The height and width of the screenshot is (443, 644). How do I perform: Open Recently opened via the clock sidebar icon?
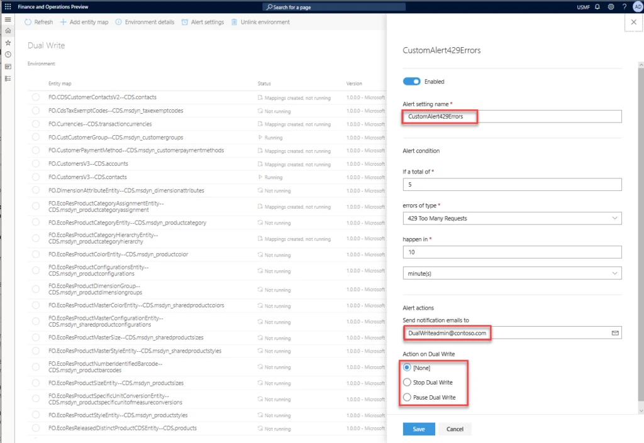(8, 55)
